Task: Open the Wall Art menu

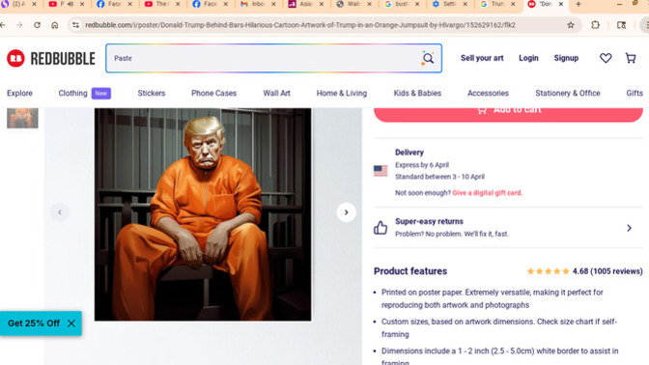Action: (x=276, y=93)
